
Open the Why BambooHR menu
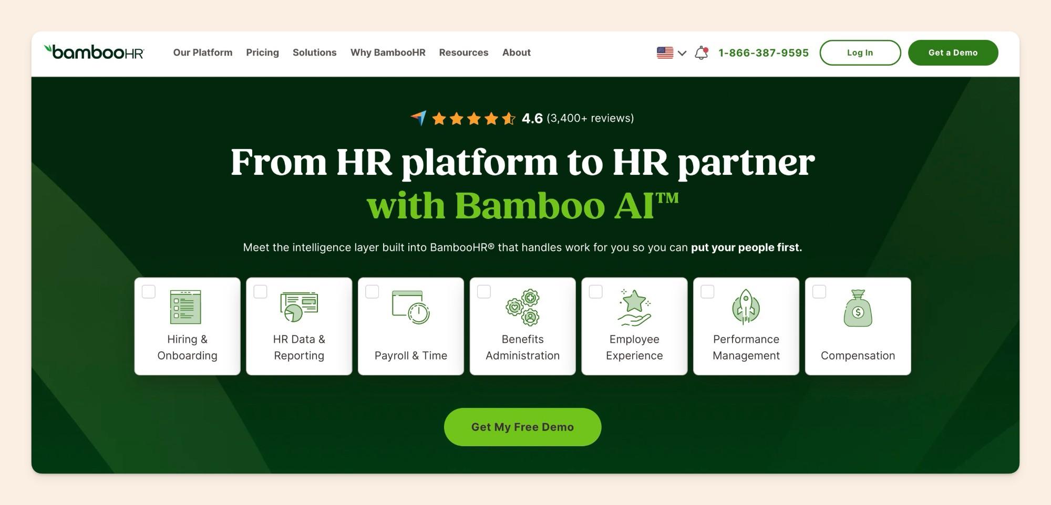pos(388,52)
